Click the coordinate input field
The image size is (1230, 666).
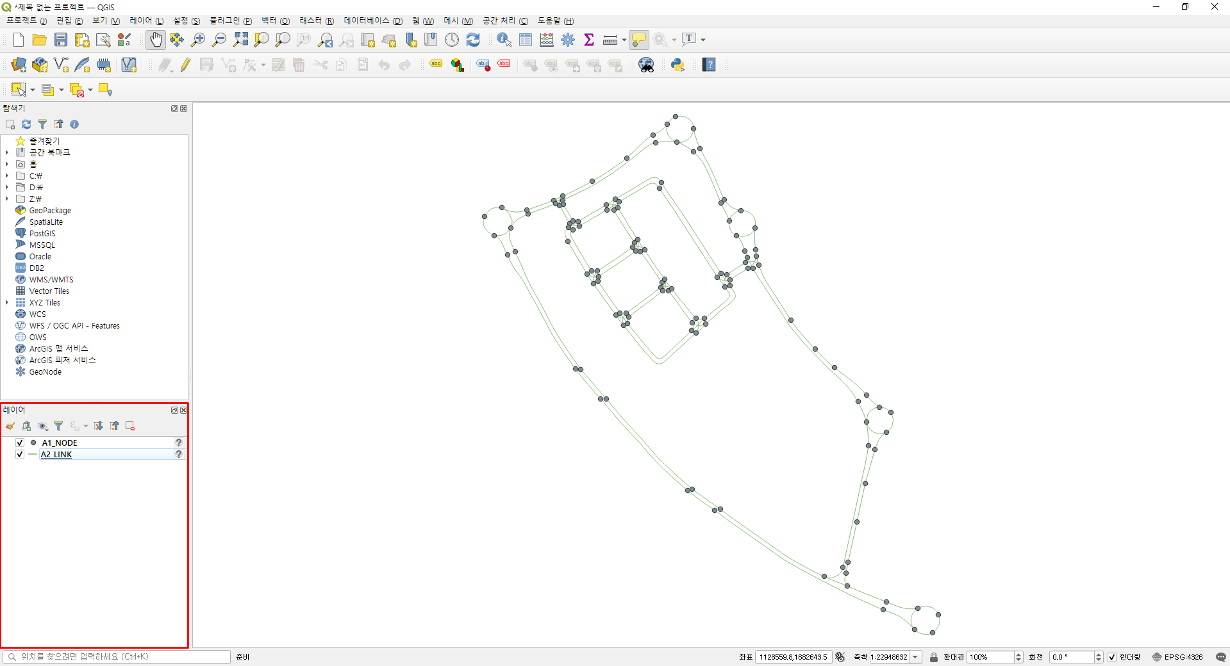(793, 657)
